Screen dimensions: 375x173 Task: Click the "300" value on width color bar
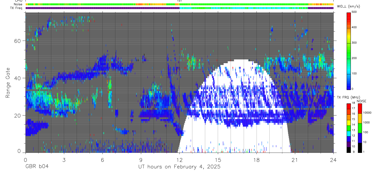pos(354,43)
